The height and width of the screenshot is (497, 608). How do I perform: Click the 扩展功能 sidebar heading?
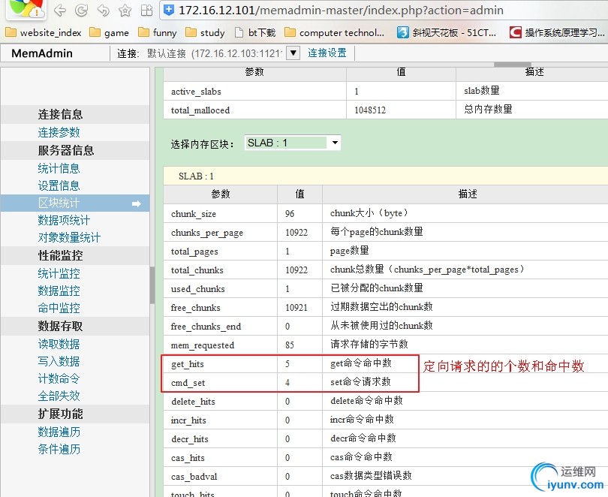click(x=61, y=414)
